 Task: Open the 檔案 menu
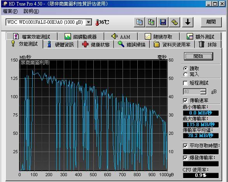[10, 11]
